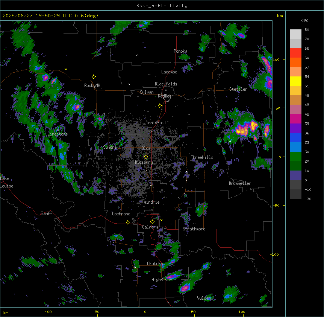Click the Sundre city label
Screen dimensions: 324x317
coord(110,147)
